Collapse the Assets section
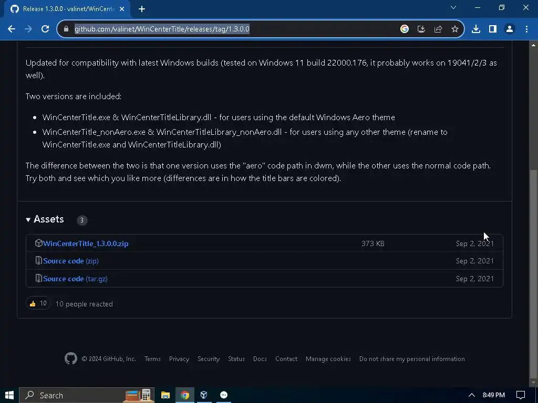The width and height of the screenshot is (538, 403). pyautogui.click(x=45, y=219)
